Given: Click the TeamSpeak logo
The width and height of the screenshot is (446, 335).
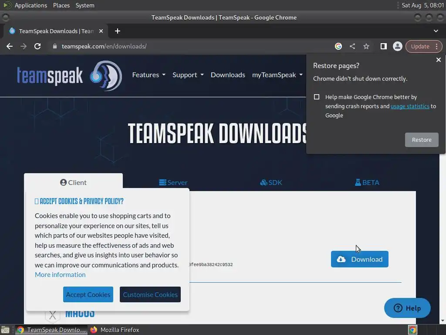Looking at the screenshot, I should click(x=69, y=76).
